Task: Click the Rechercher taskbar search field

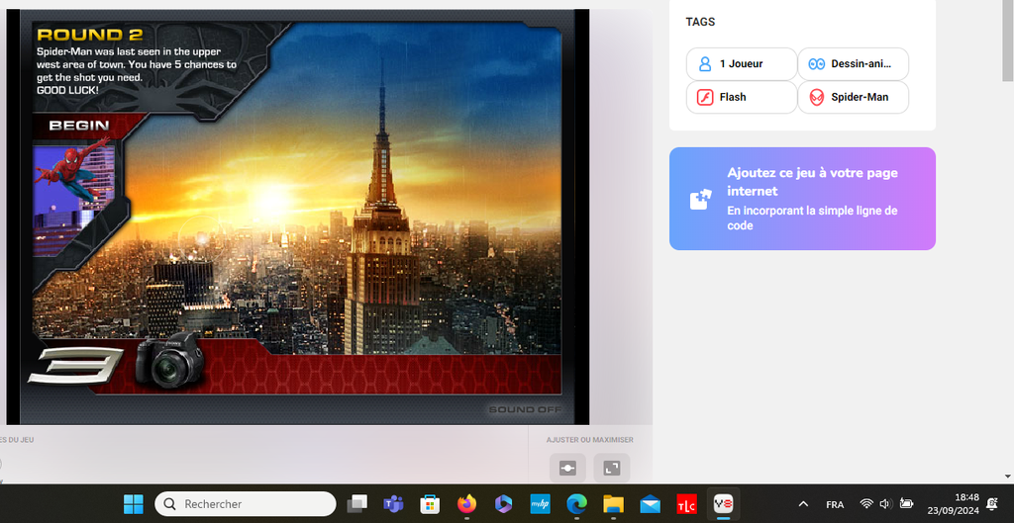Action: point(246,504)
